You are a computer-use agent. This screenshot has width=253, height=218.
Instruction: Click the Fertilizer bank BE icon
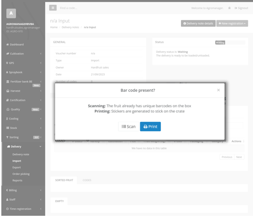[x=8, y=81]
